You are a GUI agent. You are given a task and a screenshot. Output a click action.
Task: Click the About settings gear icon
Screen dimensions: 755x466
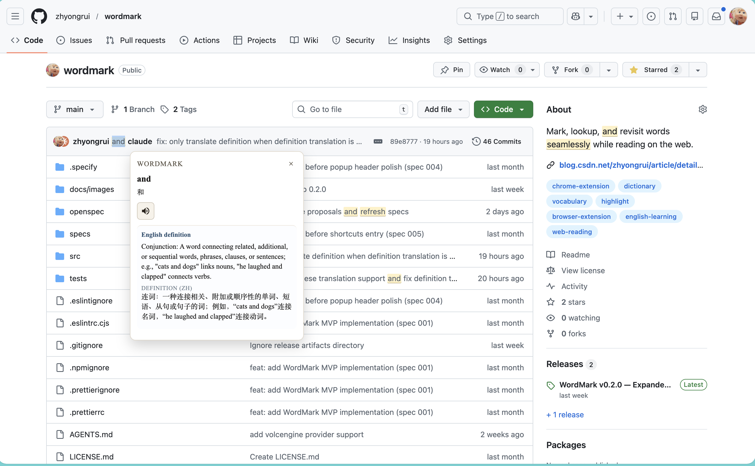tap(702, 109)
